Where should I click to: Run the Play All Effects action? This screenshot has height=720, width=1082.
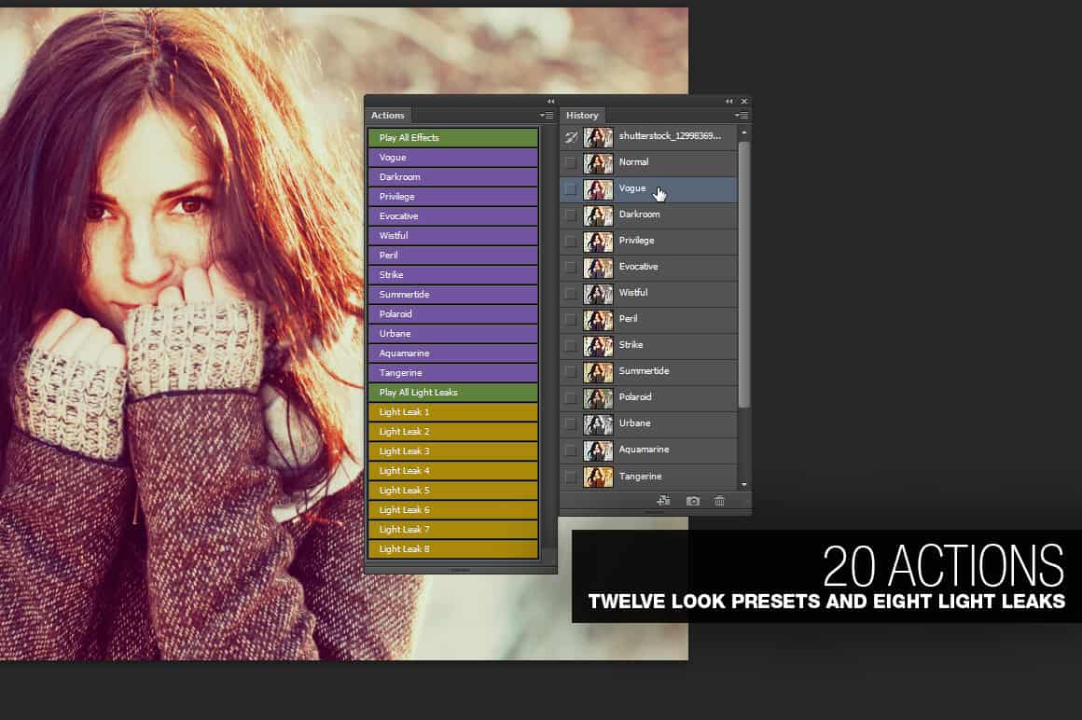pos(452,137)
